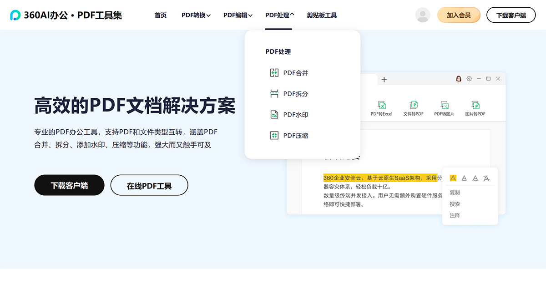Open a new tab with the plus icon

pos(384,79)
